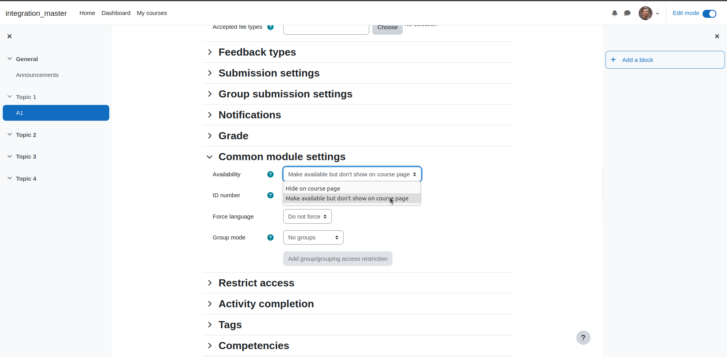Open the Force language dropdown
727x357 pixels.
pyautogui.click(x=307, y=217)
